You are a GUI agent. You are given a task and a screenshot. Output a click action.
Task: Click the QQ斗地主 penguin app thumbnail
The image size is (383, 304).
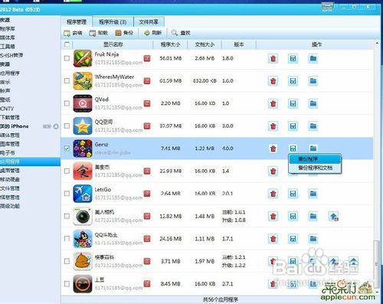83,239
